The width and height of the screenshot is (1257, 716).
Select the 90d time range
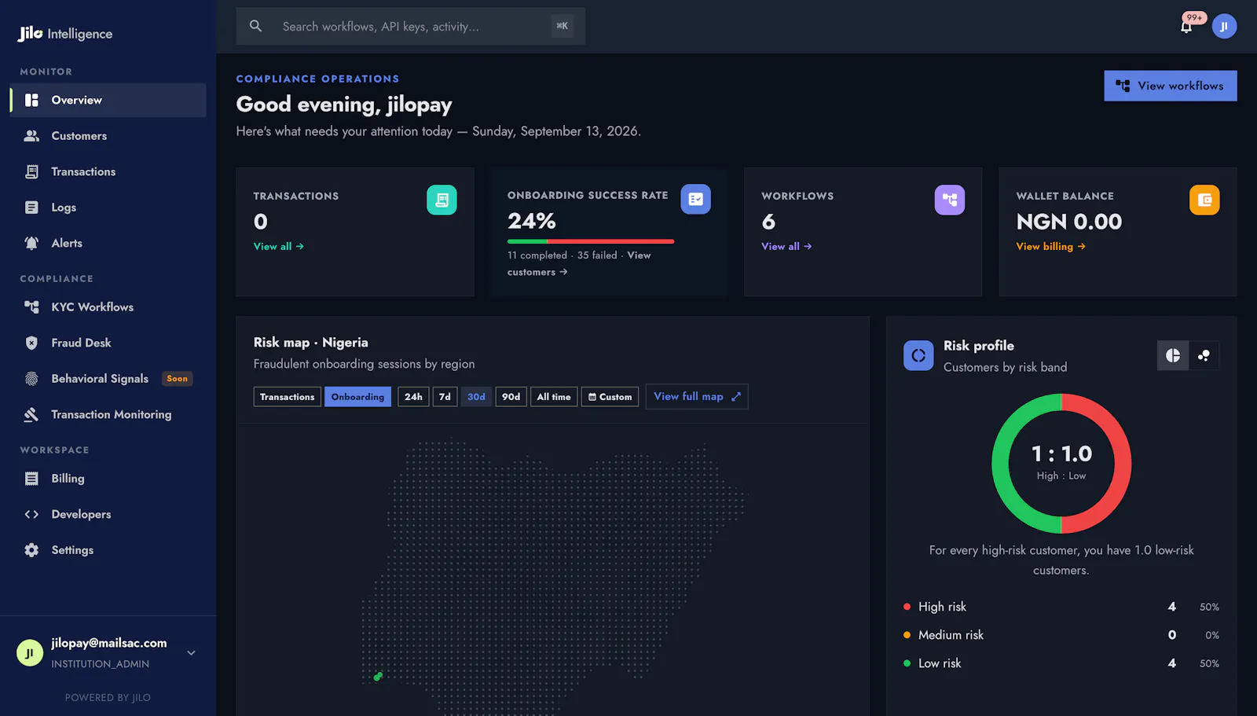[x=511, y=397]
